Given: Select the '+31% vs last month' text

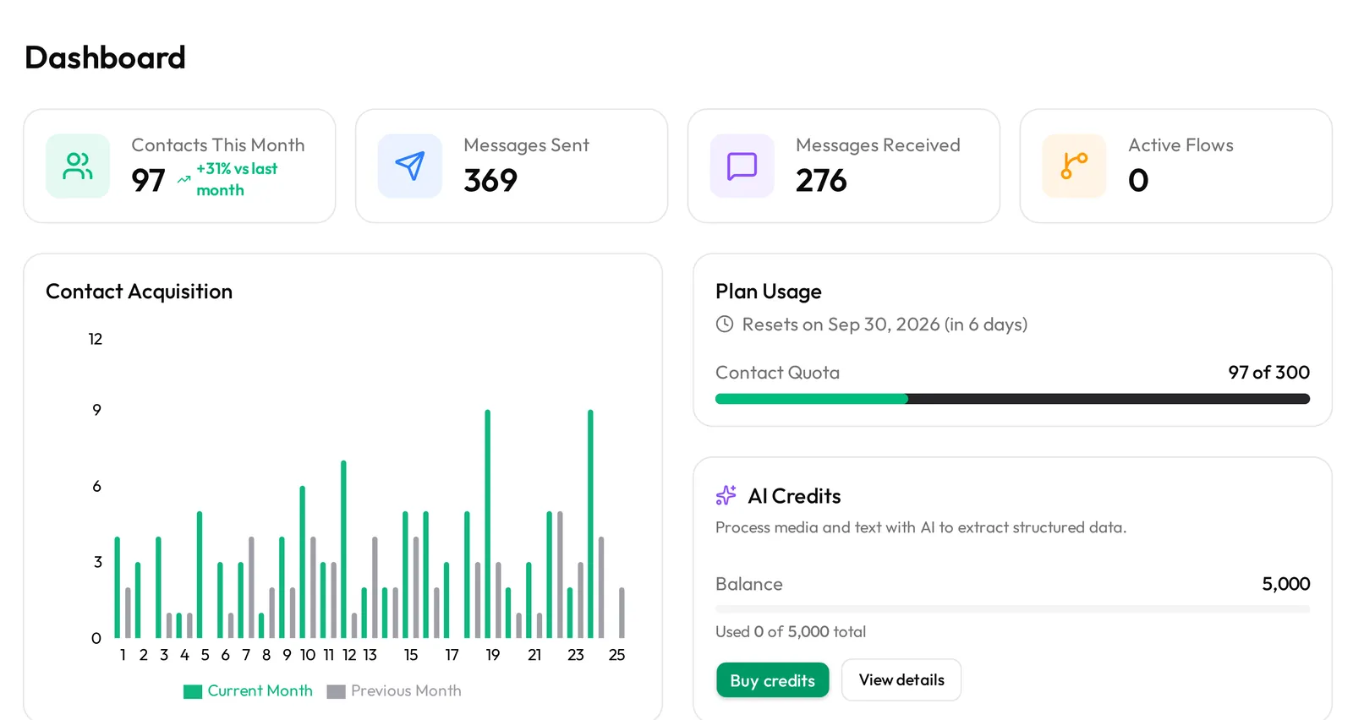Looking at the screenshot, I should point(237,179).
